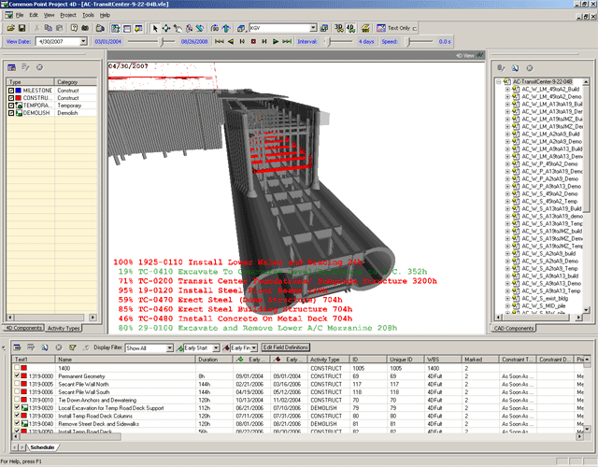
Task: Click the copy icon in the toolbar
Action: coord(48,28)
